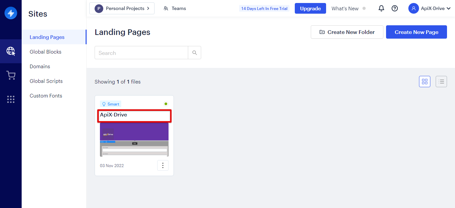Click the Smart badge on the card

tap(111, 104)
